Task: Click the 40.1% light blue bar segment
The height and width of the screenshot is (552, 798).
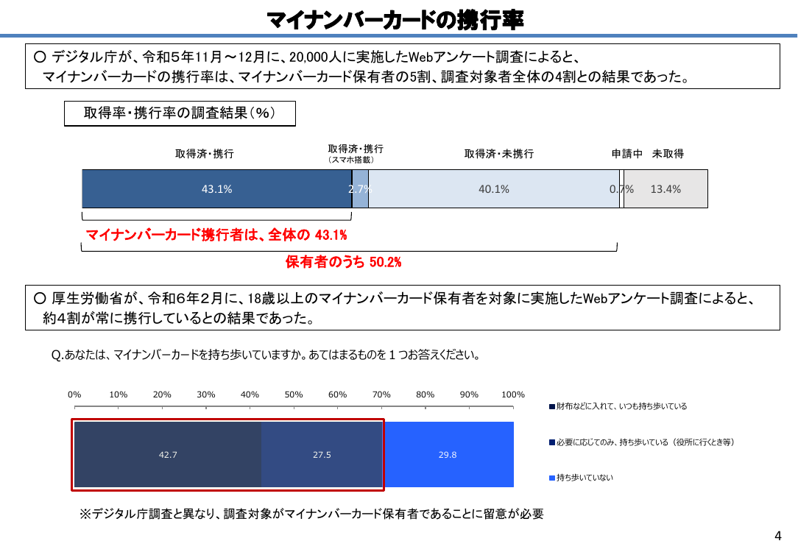Action: pyautogui.click(x=494, y=188)
